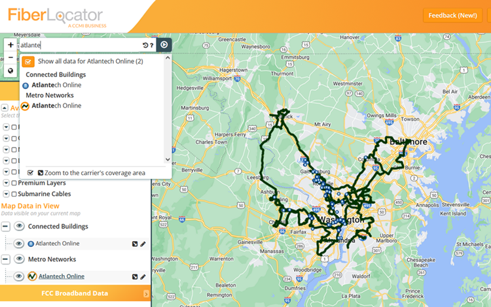Viewport: 491px width, 307px height.
Task: Click the zoom out minus button
Action: [x=10, y=57]
